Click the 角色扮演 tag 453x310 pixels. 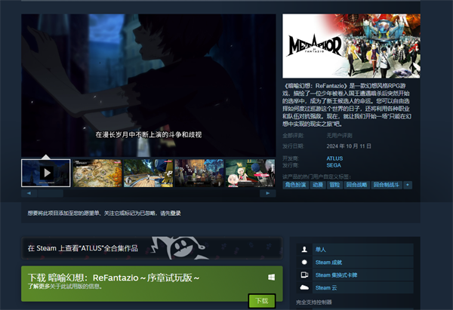coord(295,185)
